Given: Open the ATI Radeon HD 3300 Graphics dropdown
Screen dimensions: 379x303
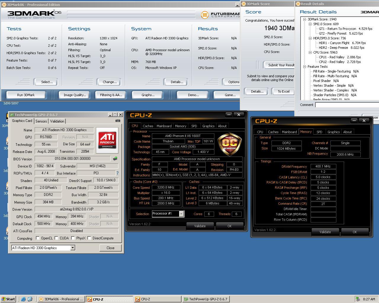Looking at the screenshot, I should click(x=73, y=248).
